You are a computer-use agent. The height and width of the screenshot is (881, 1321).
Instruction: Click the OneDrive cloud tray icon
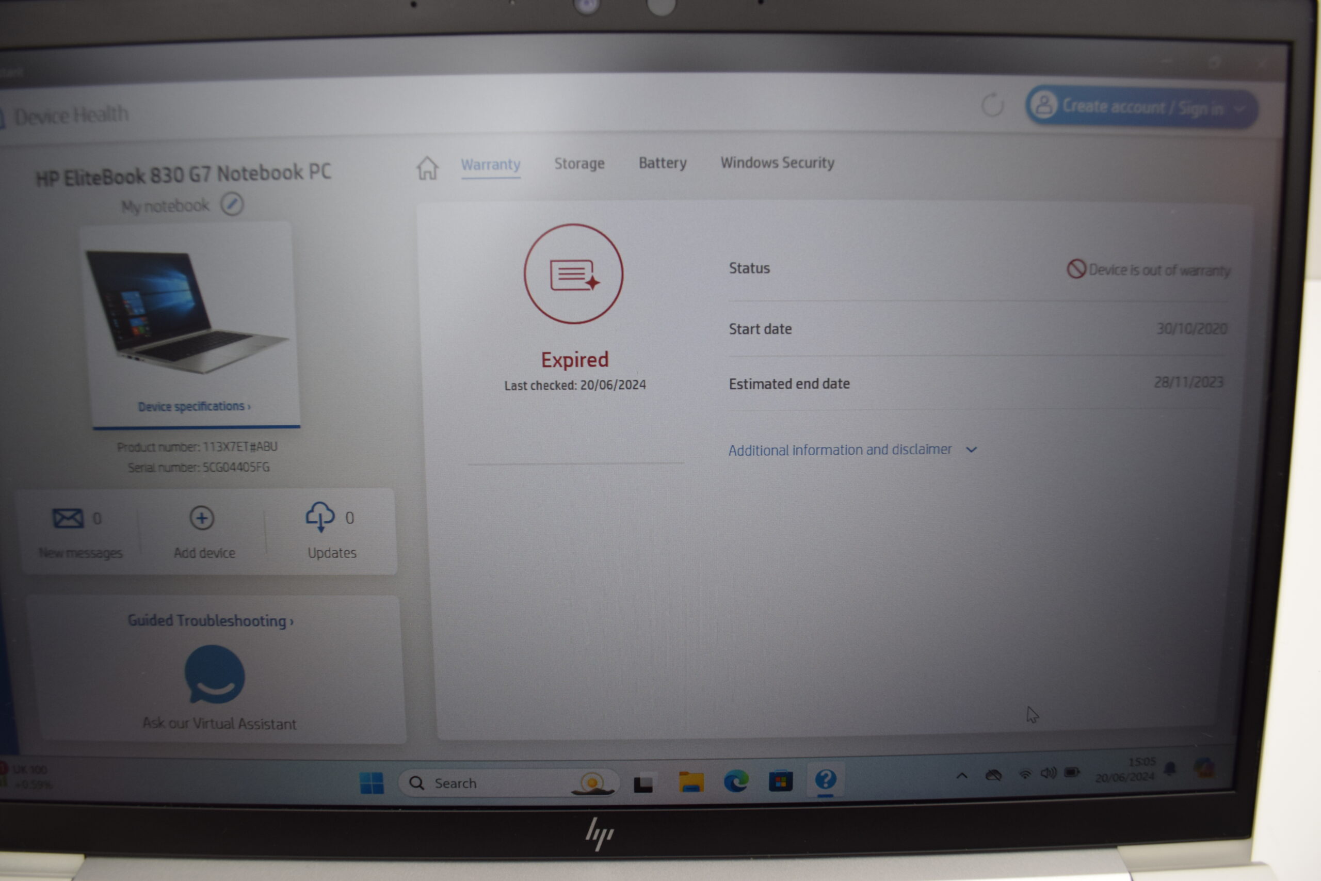pos(993,775)
